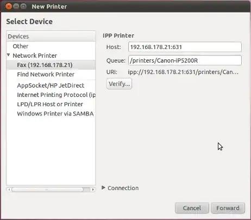Click the URI text starting with ipp://192.168.178.21
The height and width of the screenshot is (220, 251).
click(x=183, y=72)
